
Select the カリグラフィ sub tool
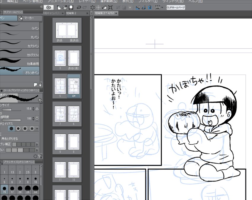click(20, 53)
